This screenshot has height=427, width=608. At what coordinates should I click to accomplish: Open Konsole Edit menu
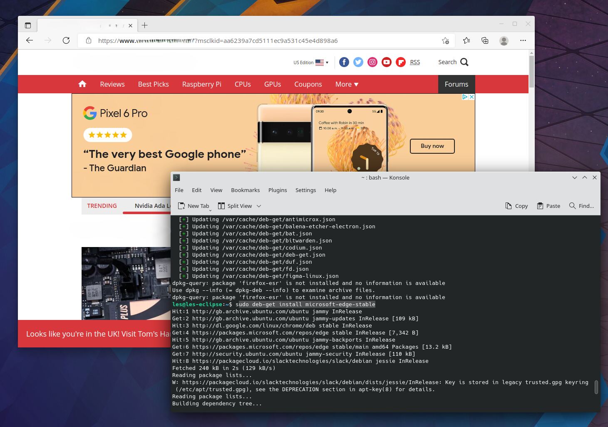pyautogui.click(x=196, y=190)
